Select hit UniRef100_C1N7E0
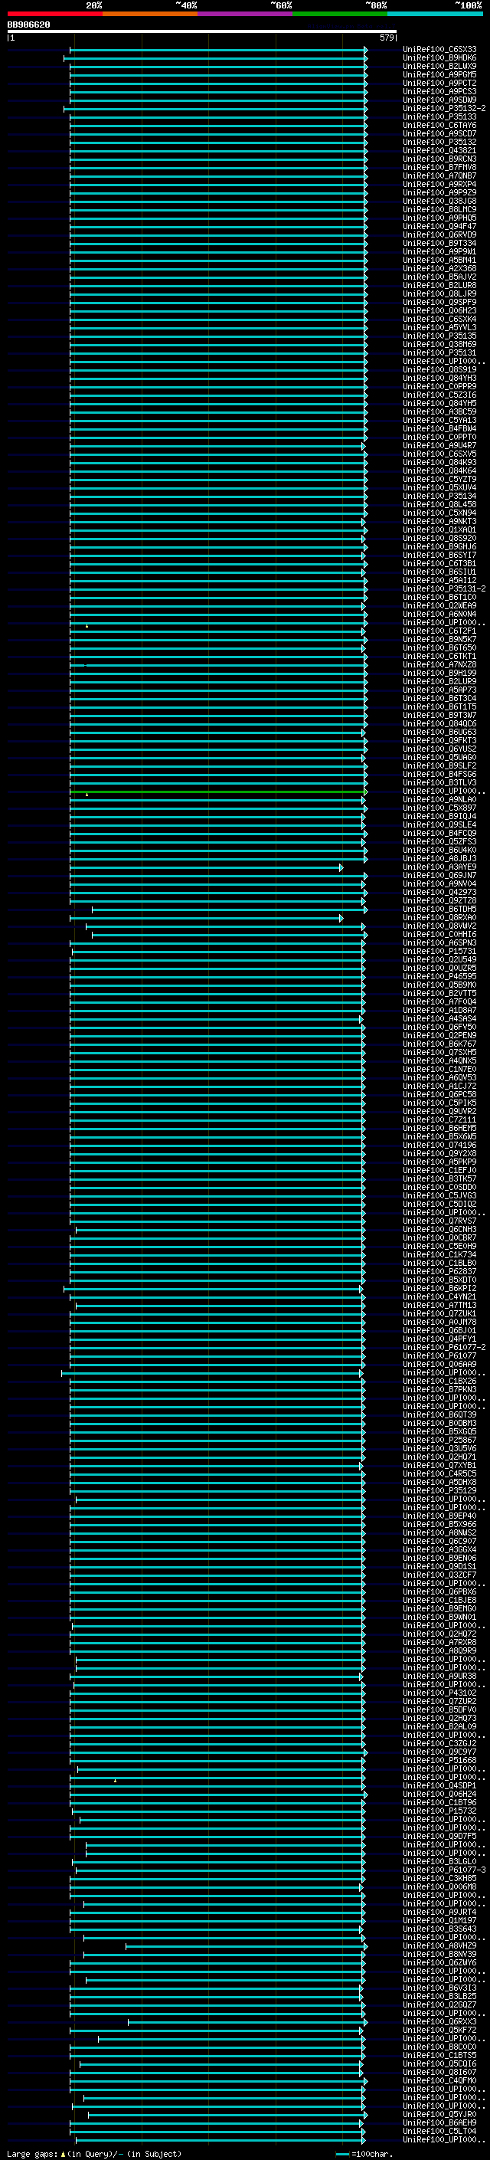 (439, 1069)
